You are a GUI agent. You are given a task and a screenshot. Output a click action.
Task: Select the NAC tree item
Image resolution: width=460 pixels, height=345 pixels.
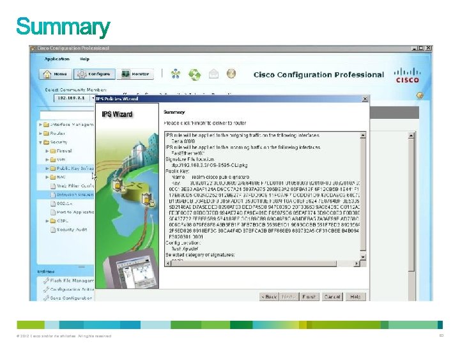[61, 177]
